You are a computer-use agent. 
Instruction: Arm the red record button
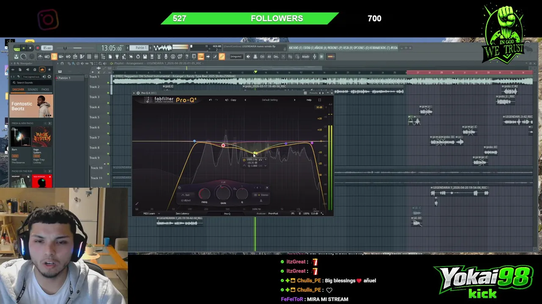37,48
